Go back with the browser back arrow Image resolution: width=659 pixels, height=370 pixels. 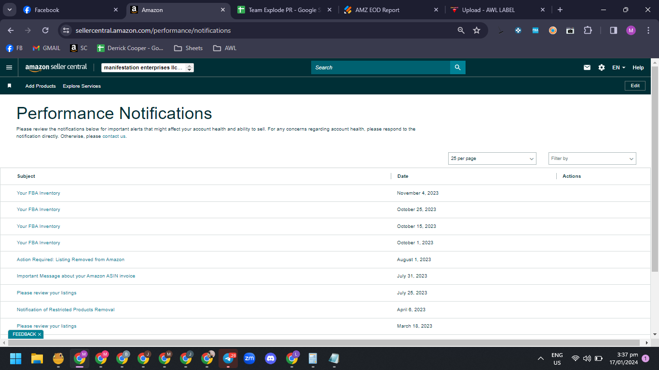pos(11,30)
